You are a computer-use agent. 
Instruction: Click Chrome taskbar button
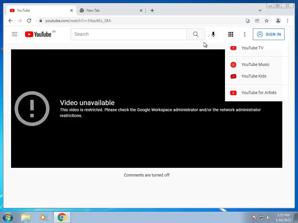[x=62, y=217]
